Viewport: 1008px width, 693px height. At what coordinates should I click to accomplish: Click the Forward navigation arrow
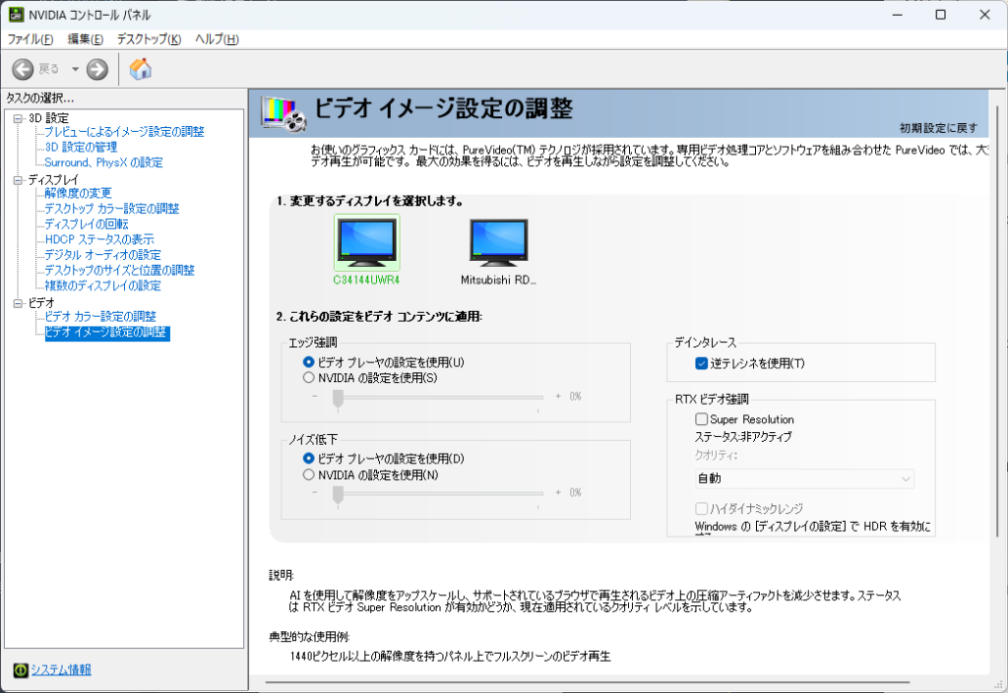pyautogui.click(x=95, y=69)
